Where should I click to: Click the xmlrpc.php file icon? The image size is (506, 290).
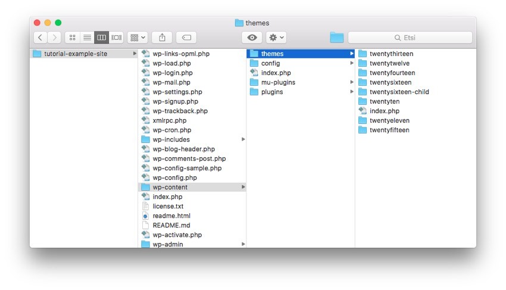[x=145, y=120]
